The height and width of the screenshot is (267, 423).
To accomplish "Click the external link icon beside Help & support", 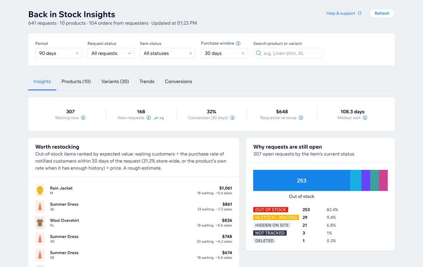I will click(360, 13).
